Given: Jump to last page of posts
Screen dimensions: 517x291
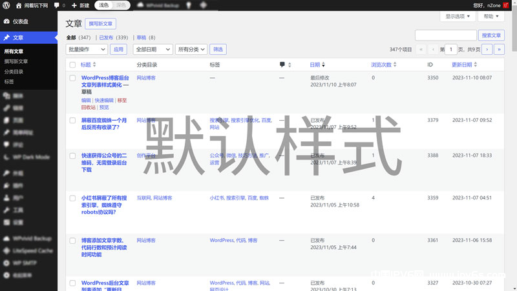Looking at the screenshot, I should point(499,50).
